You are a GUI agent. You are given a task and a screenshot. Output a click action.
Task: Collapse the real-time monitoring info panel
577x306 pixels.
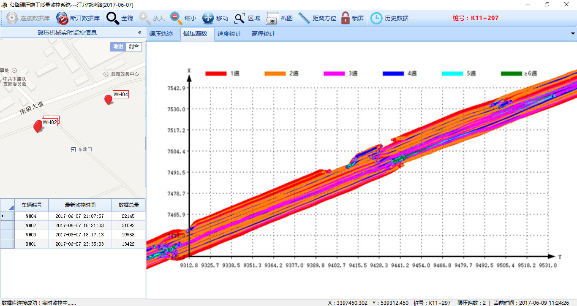pos(139,32)
